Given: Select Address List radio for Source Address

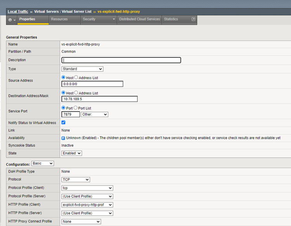Looking at the screenshot, I should 76,78.
